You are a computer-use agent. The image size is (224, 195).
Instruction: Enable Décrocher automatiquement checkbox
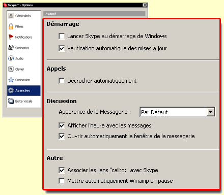[x=62, y=81]
